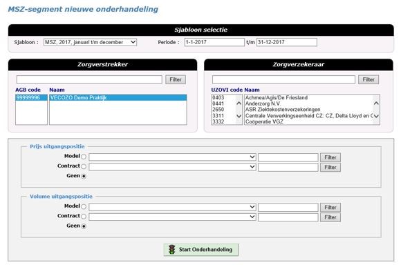Select Centrale Verwerkingseenheid CZ insurer
This screenshot has height=267, width=401.
pyautogui.click(x=309, y=116)
